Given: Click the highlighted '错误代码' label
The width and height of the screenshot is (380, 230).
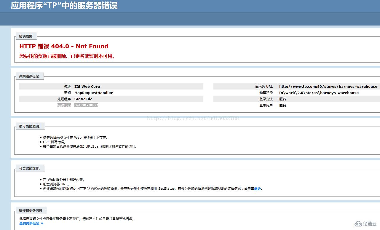Looking at the screenshot, I should (64, 105).
